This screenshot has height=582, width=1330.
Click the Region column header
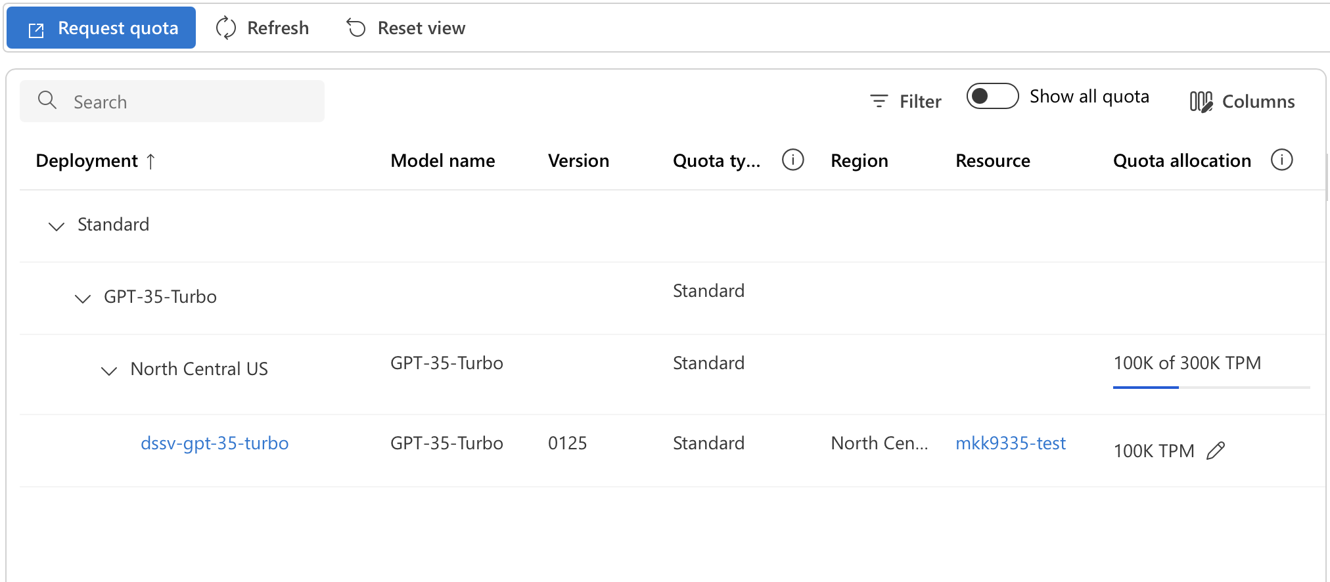[859, 161]
